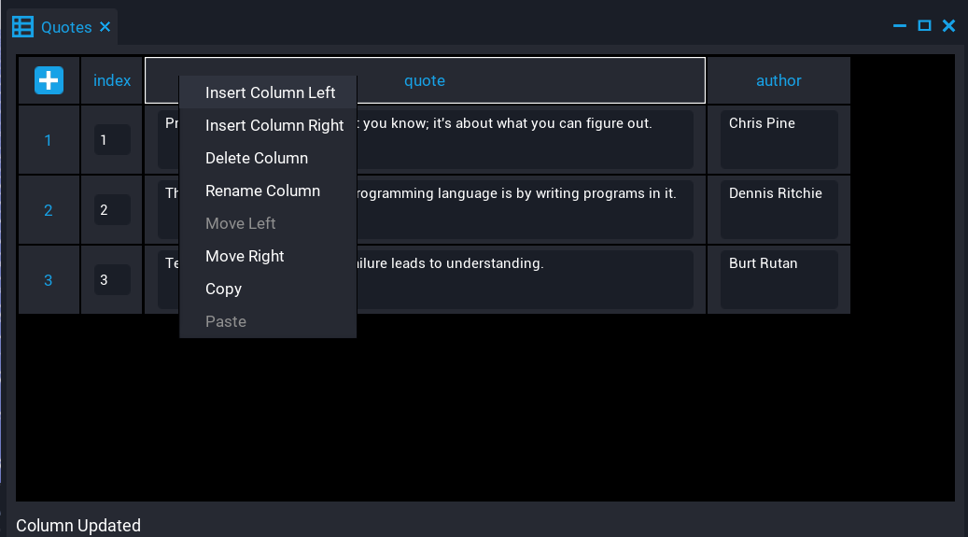Viewport: 968px width, 537px height.
Task: Select row number 2 header
Action: coord(49,210)
